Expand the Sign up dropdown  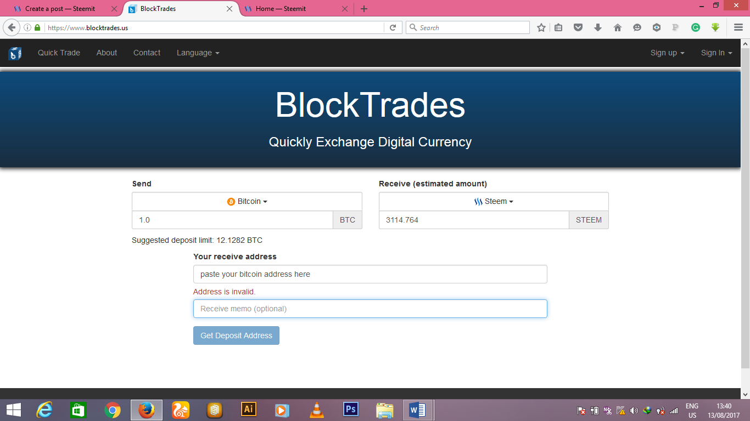[x=667, y=53]
